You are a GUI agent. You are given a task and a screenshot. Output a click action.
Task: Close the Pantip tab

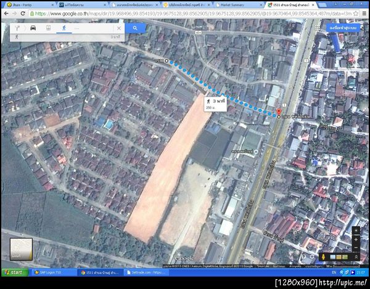click(x=52, y=5)
